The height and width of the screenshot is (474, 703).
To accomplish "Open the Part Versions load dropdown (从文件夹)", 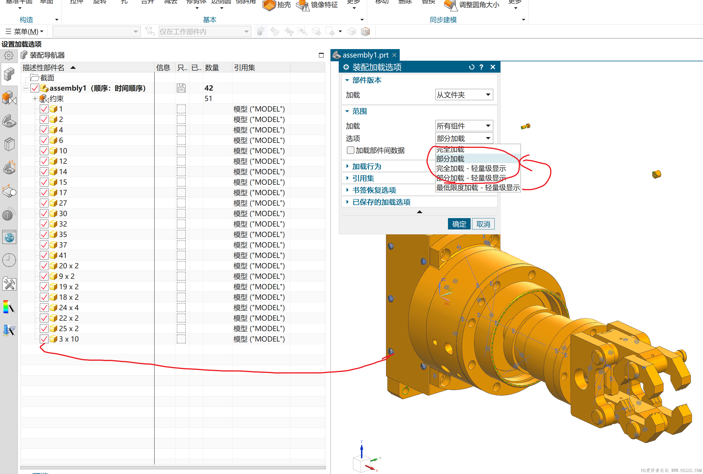I will (x=464, y=95).
